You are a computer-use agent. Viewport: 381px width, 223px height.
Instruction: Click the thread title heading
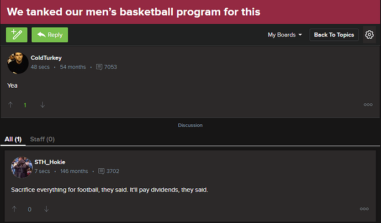(133, 12)
